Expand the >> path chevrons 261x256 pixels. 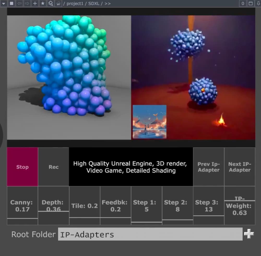(x=108, y=4)
